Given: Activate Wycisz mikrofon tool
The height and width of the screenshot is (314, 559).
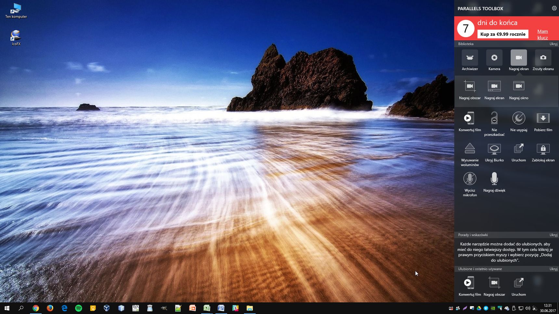Looking at the screenshot, I should 470,184.
